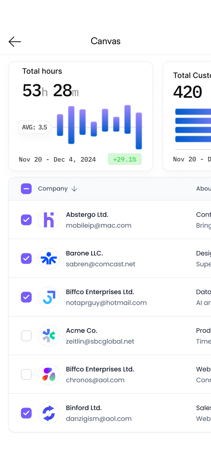Open the Total hours card title
Viewport: 211px width, 458px height.
click(42, 71)
